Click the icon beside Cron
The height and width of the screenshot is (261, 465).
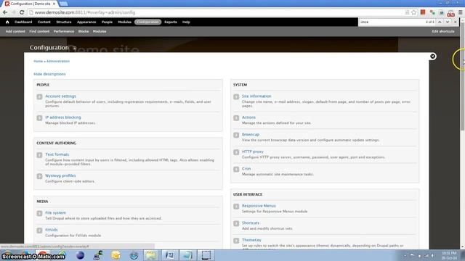[x=236, y=169]
